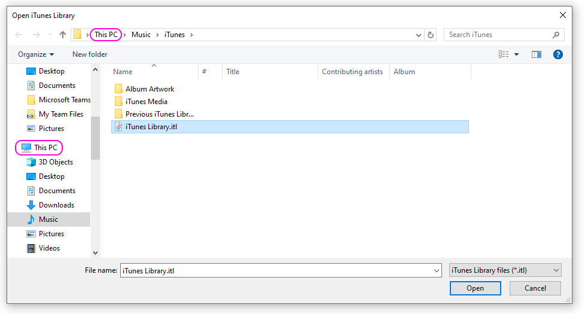Click the Open button
Screen dimensions: 585x314
tap(476, 288)
